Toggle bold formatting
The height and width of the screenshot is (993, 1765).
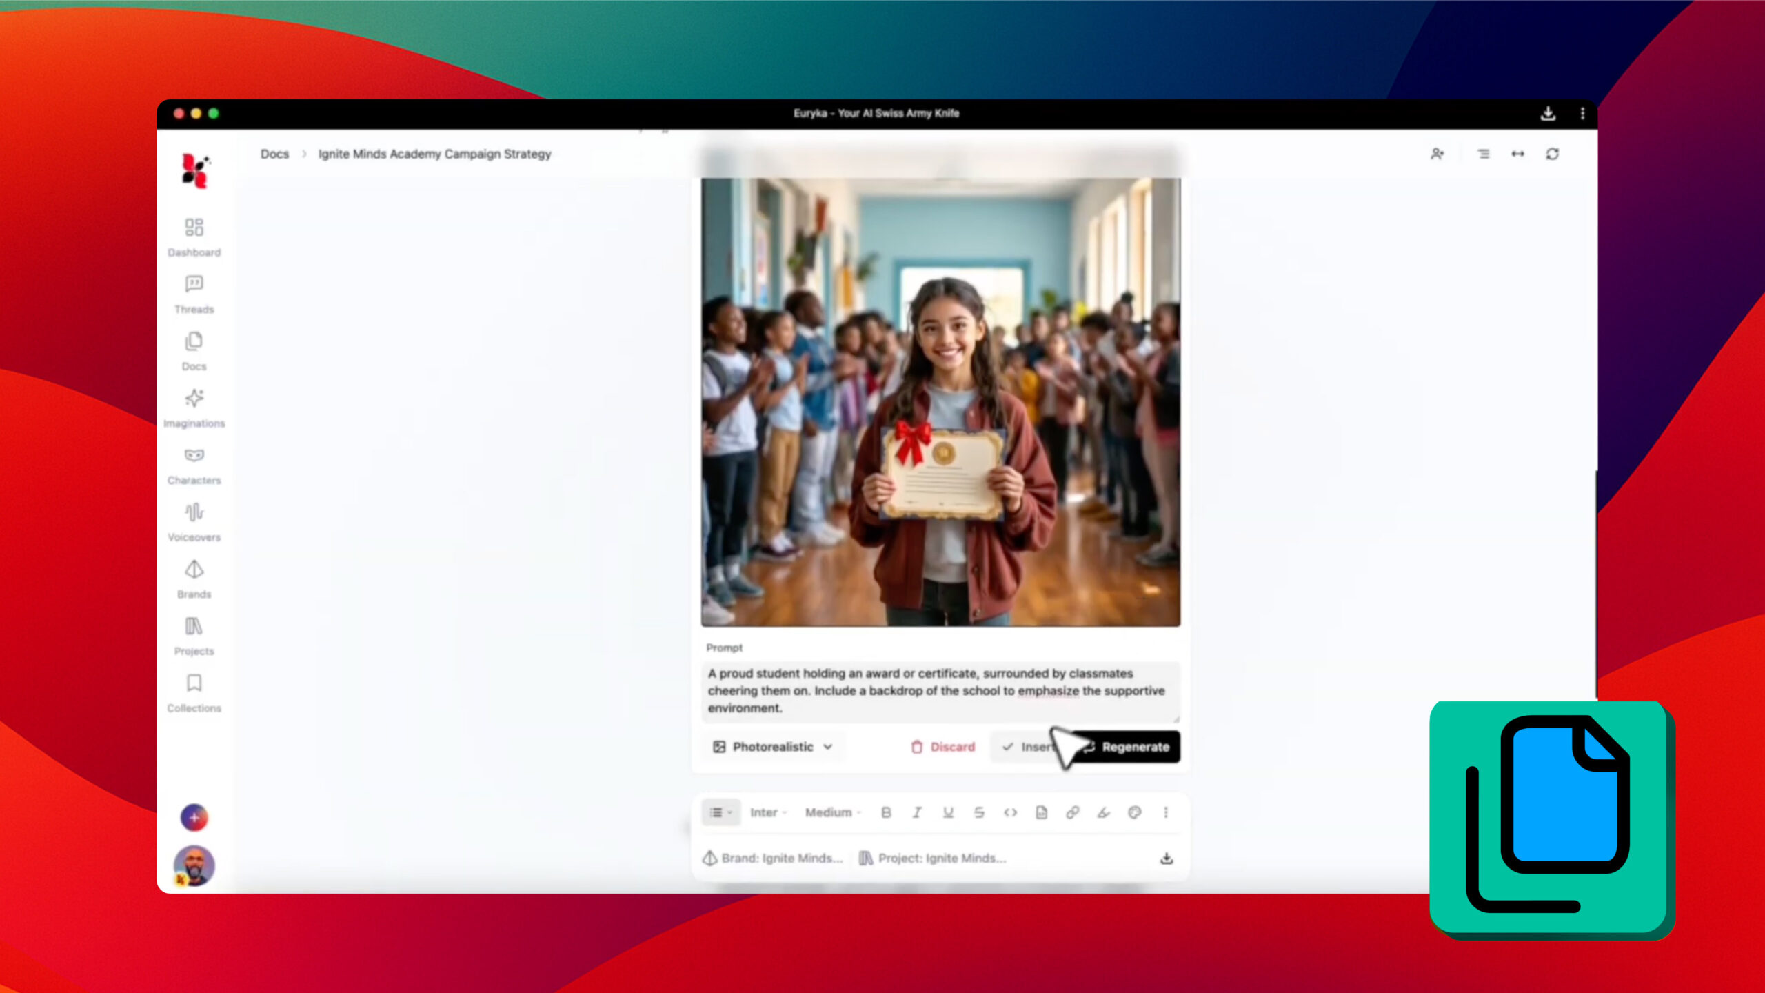[x=886, y=812]
